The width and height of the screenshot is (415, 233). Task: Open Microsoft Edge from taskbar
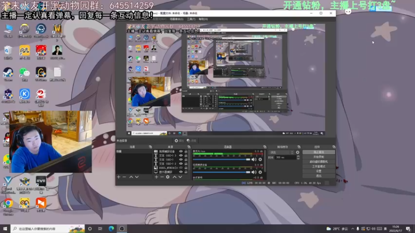(111, 229)
